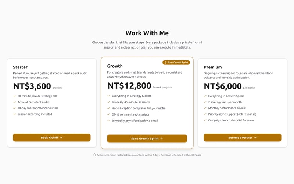Click checkmark beside Account & content audit
294x184 pixels.
(14, 102)
